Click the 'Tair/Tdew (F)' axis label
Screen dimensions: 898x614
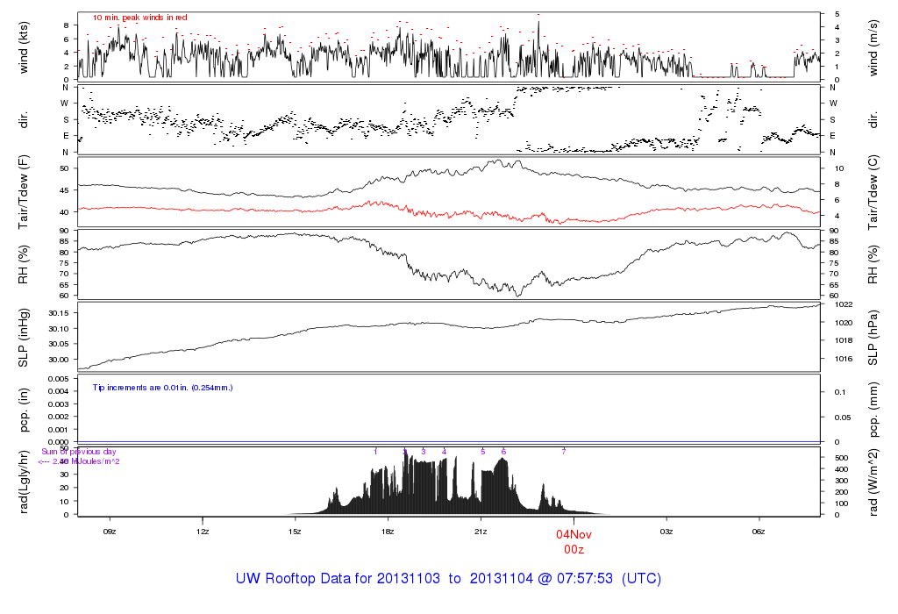(25, 192)
